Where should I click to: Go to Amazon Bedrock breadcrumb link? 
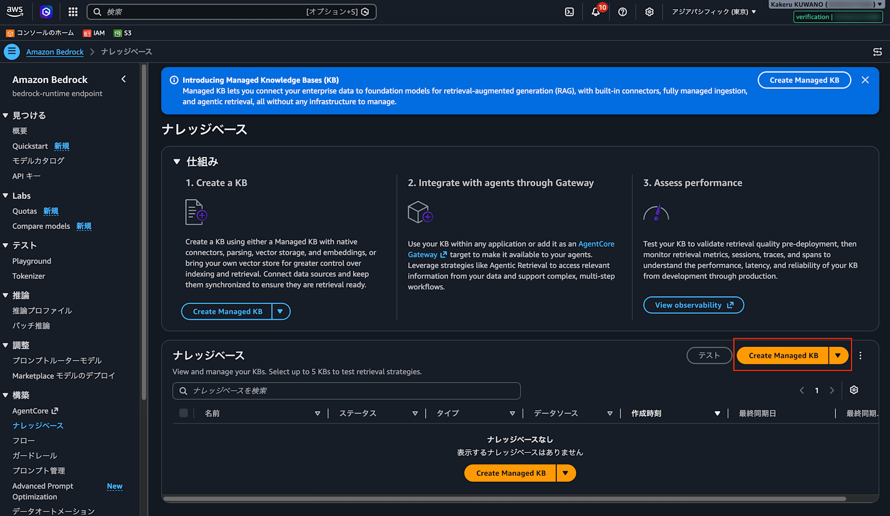coord(55,52)
